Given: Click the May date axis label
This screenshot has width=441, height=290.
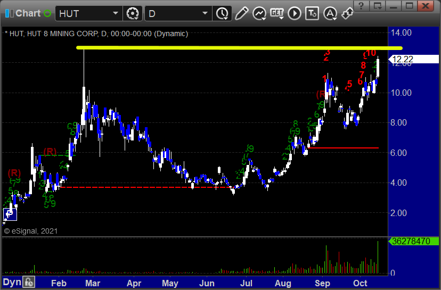Looking at the screenshot, I should tap(170, 283).
